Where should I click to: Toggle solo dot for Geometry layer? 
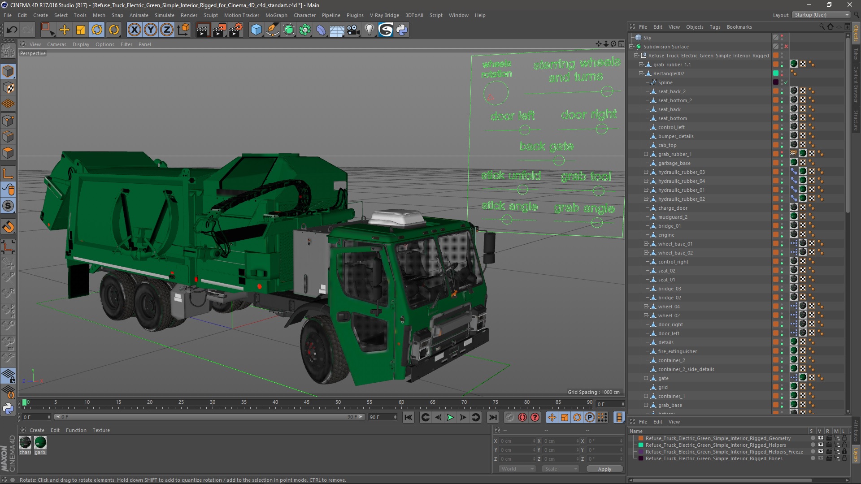point(813,438)
